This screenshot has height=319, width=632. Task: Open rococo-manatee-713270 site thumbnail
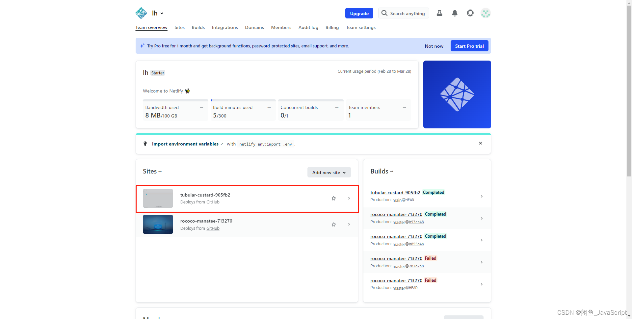158,225
